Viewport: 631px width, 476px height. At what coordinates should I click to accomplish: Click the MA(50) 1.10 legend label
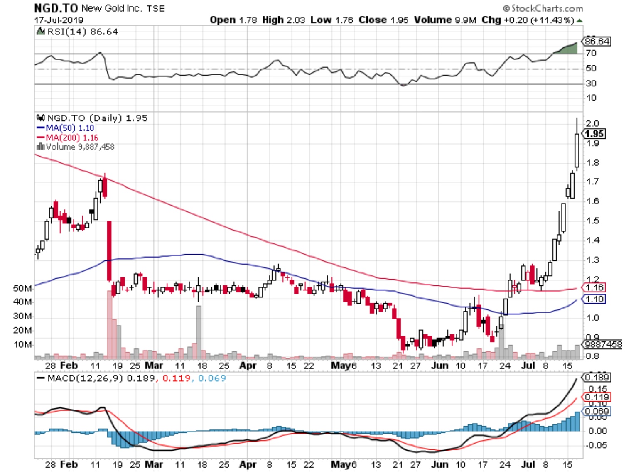(x=70, y=128)
